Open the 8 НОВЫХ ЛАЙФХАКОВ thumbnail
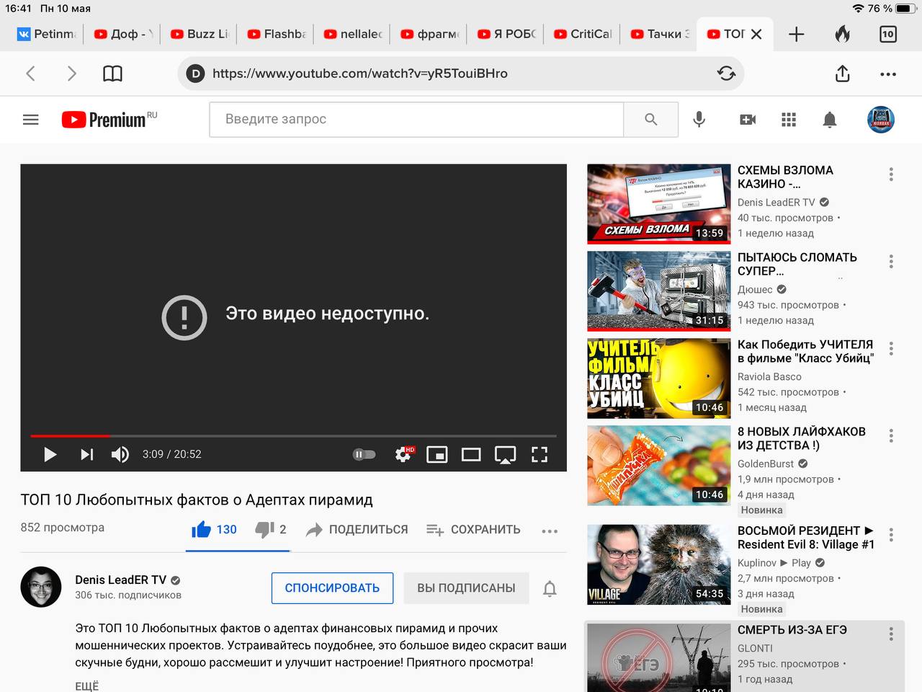The image size is (922, 692). (x=659, y=466)
